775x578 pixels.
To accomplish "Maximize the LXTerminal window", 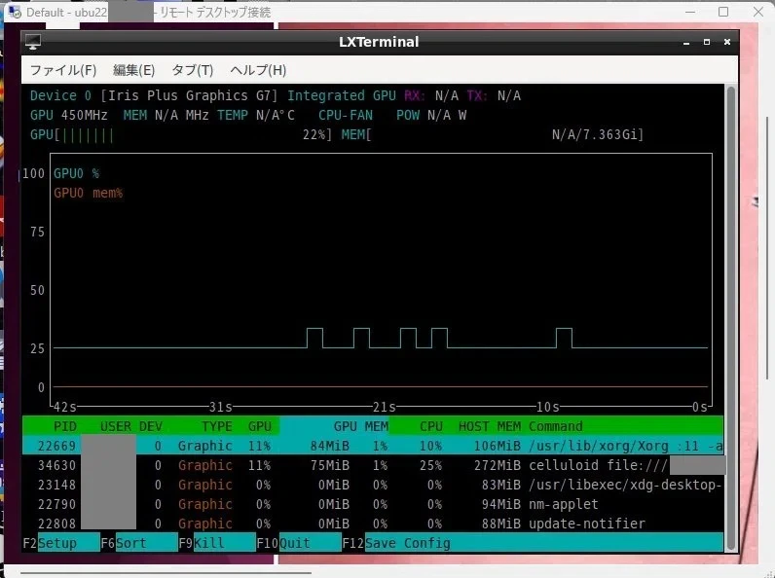I will (x=707, y=42).
